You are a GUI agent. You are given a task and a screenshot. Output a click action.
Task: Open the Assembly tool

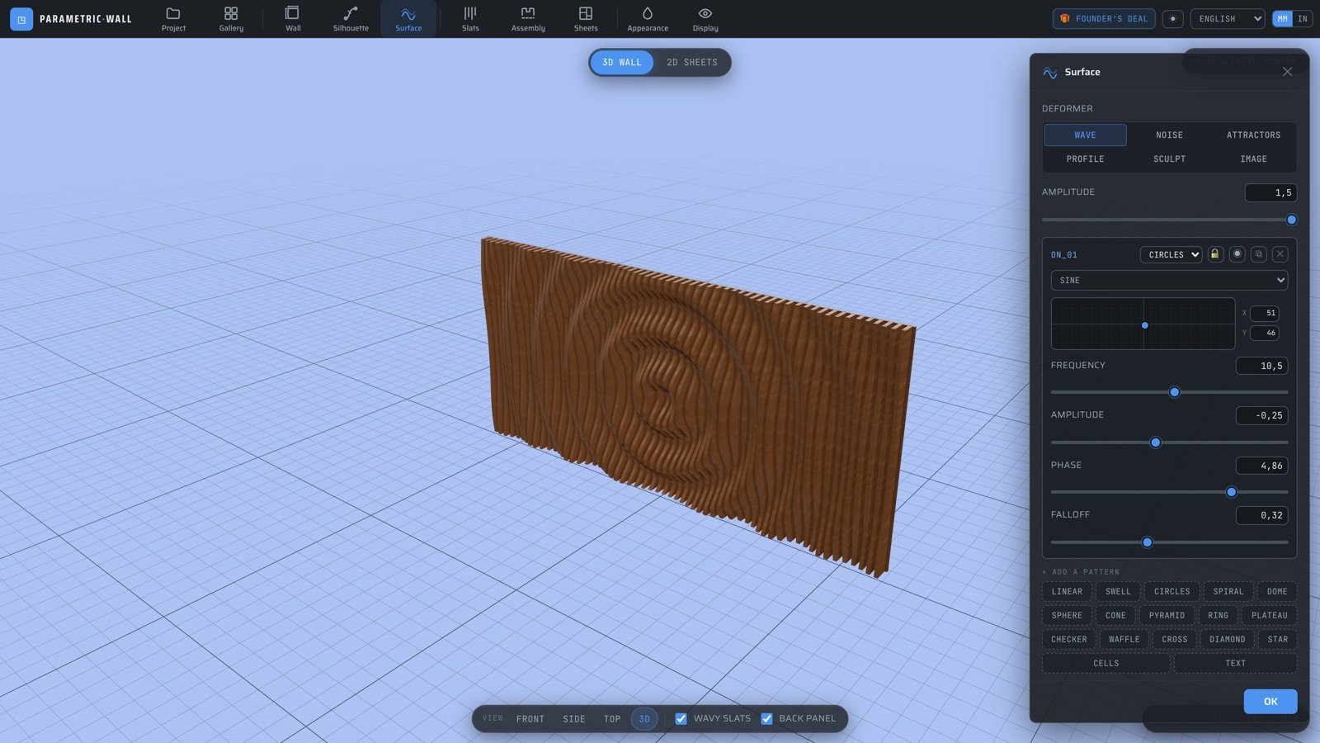coord(528,19)
